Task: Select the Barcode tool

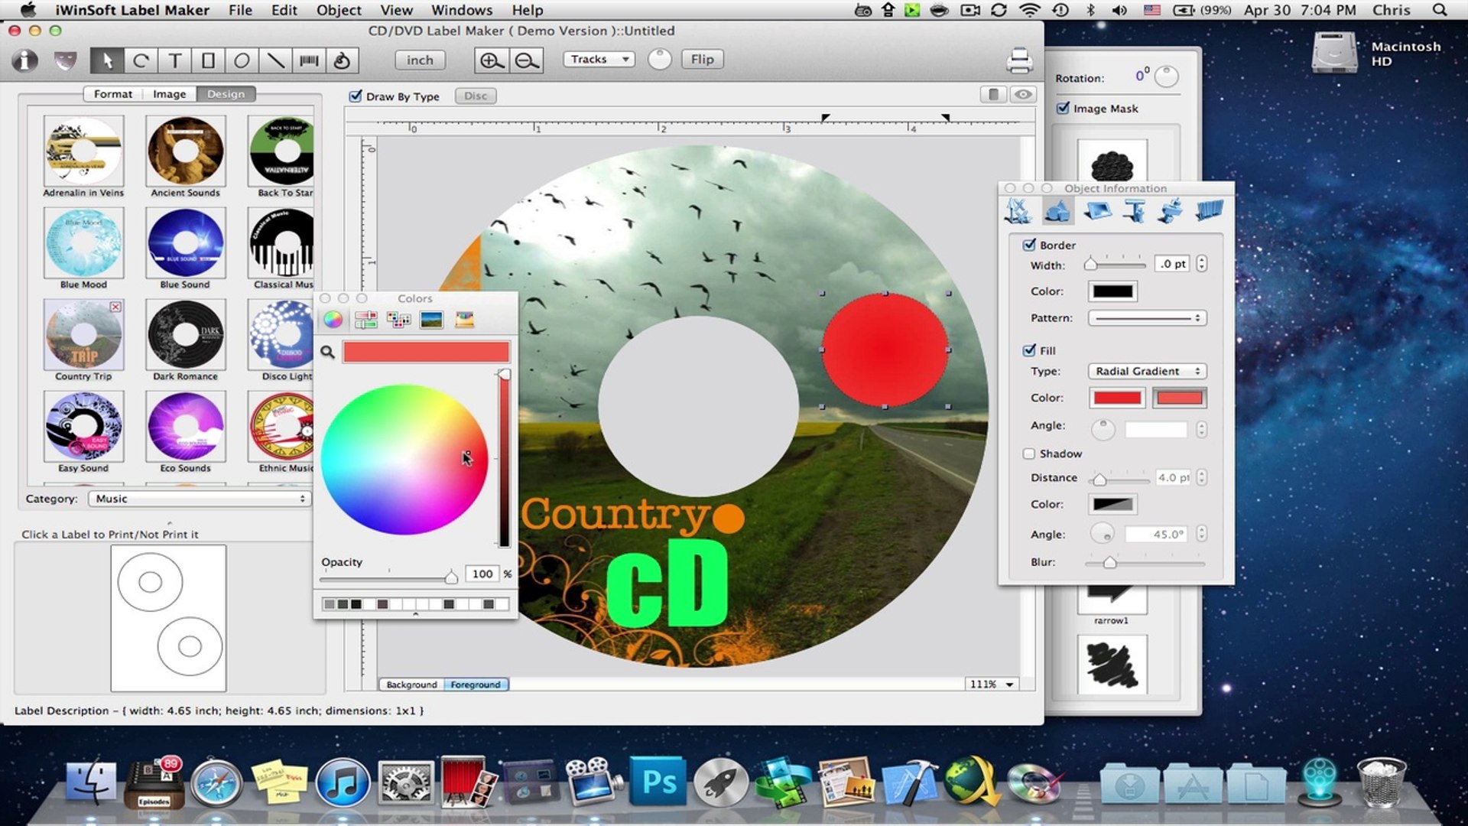Action: (309, 60)
